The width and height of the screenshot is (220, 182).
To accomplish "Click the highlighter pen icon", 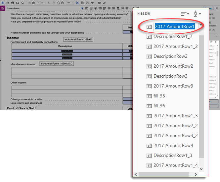I will click(105, 3).
